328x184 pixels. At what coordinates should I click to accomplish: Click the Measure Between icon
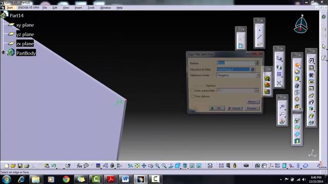(x=221, y=166)
